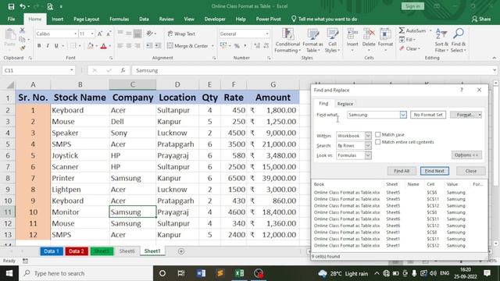Click the Cut scissors icon
500x281 pixels.
tap(22, 30)
